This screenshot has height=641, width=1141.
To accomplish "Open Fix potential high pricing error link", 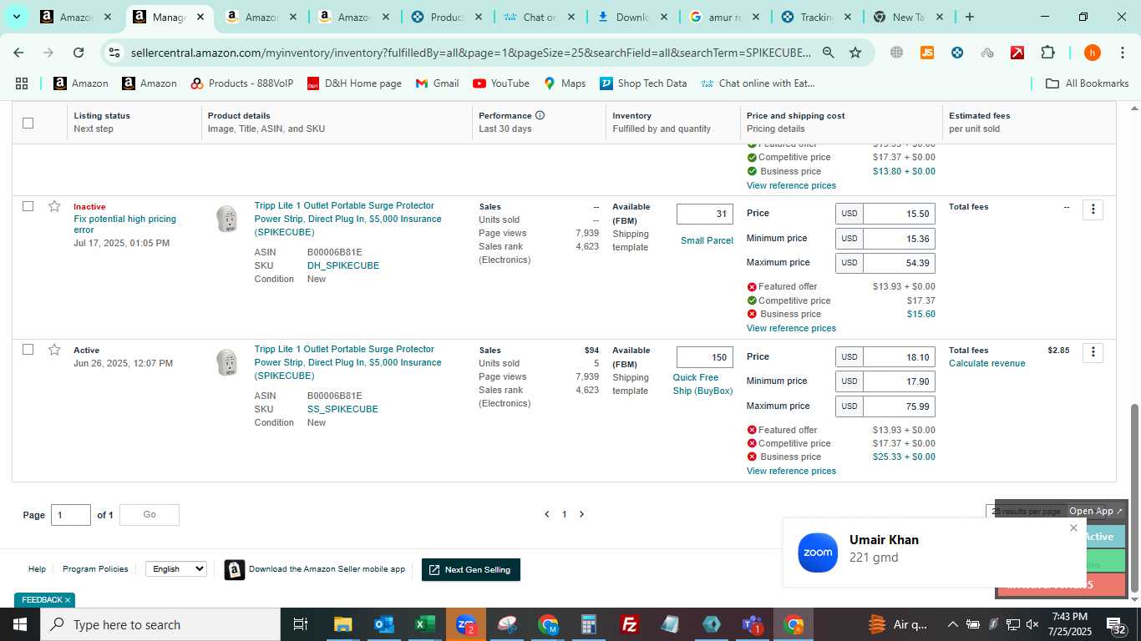I will click(x=124, y=225).
